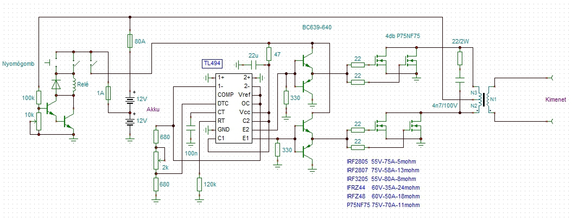Select the 22u value text
This screenshot has width=572, height=219.
253,55
